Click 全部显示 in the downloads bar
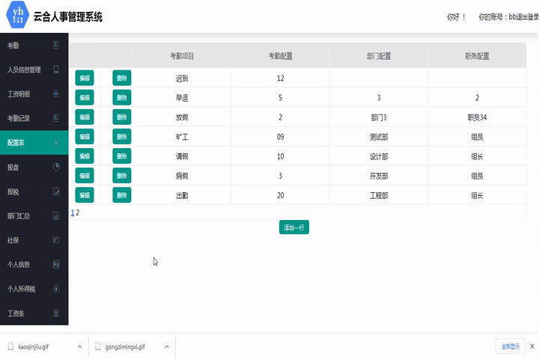Screen dimensions: 539x359 510,346
